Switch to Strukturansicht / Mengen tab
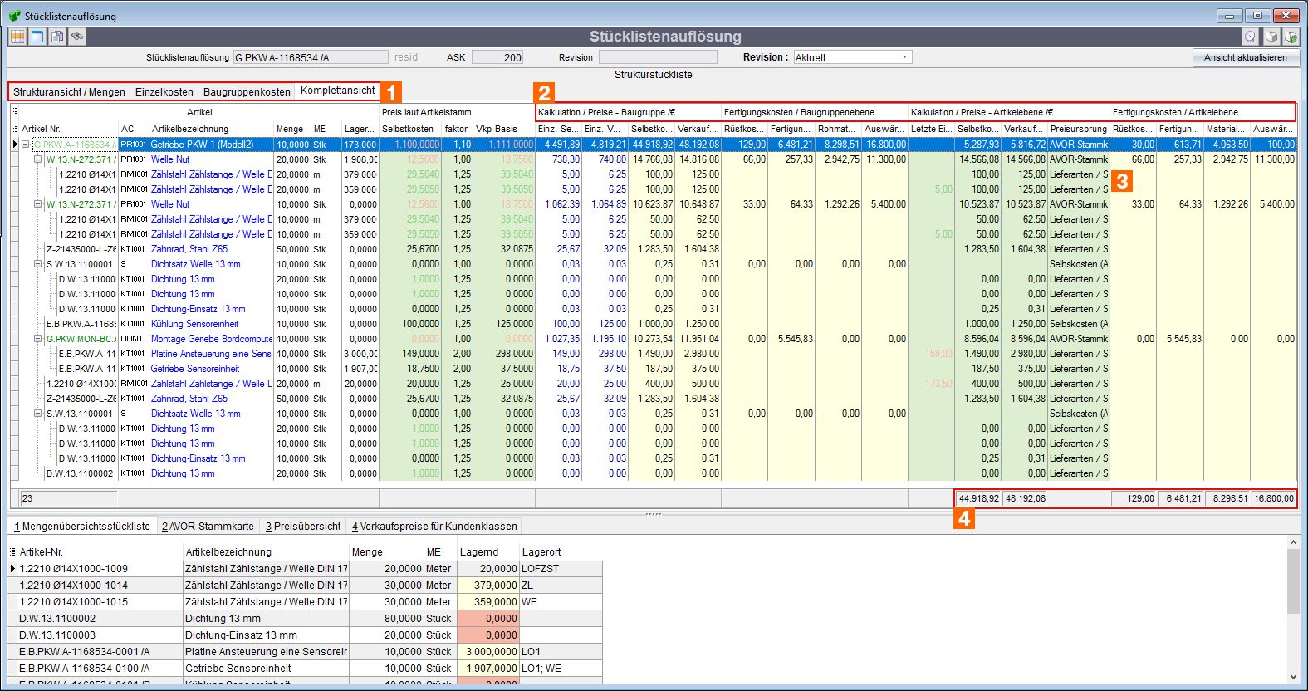Image resolution: width=1308 pixels, height=691 pixels. pos(69,92)
